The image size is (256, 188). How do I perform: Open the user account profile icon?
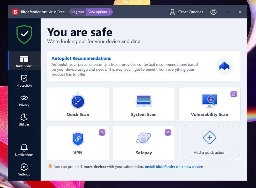pyautogui.click(x=172, y=12)
